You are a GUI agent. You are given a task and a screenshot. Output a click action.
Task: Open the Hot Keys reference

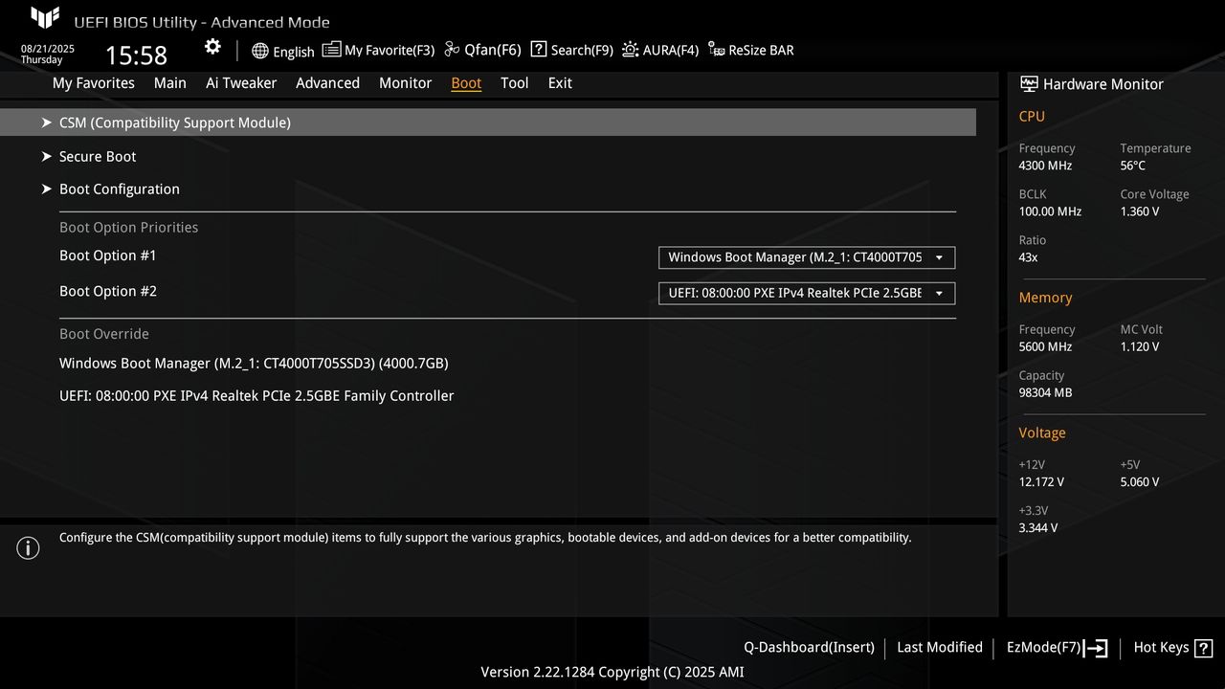[1171, 647]
